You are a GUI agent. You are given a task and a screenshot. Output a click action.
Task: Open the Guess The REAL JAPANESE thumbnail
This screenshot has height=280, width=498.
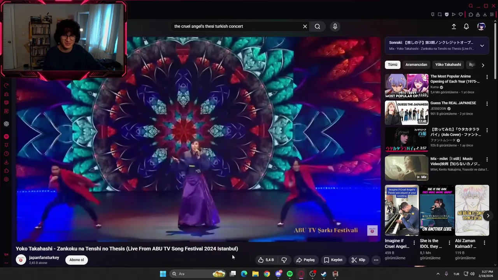click(407, 112)
